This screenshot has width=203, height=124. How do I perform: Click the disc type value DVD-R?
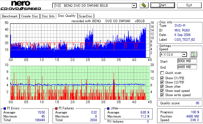tap(180, 26)
